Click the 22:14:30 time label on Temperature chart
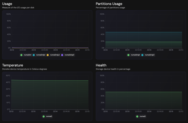This screenshot has width=188, height=123. pyautogui.click(x=66, y=111)
